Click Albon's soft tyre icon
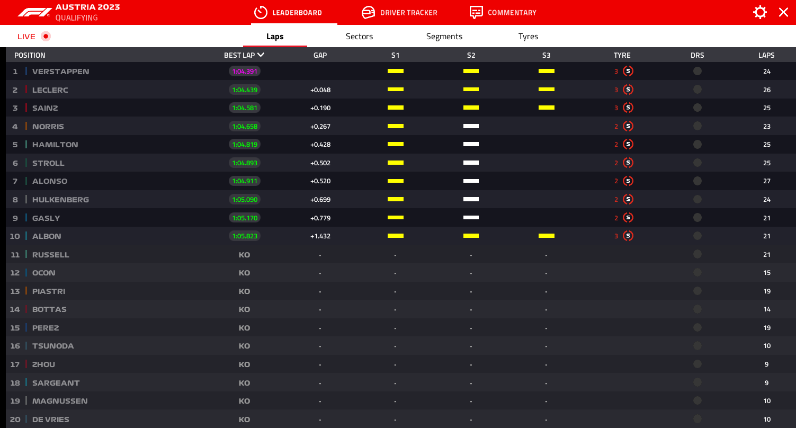 tap(628, 236)
